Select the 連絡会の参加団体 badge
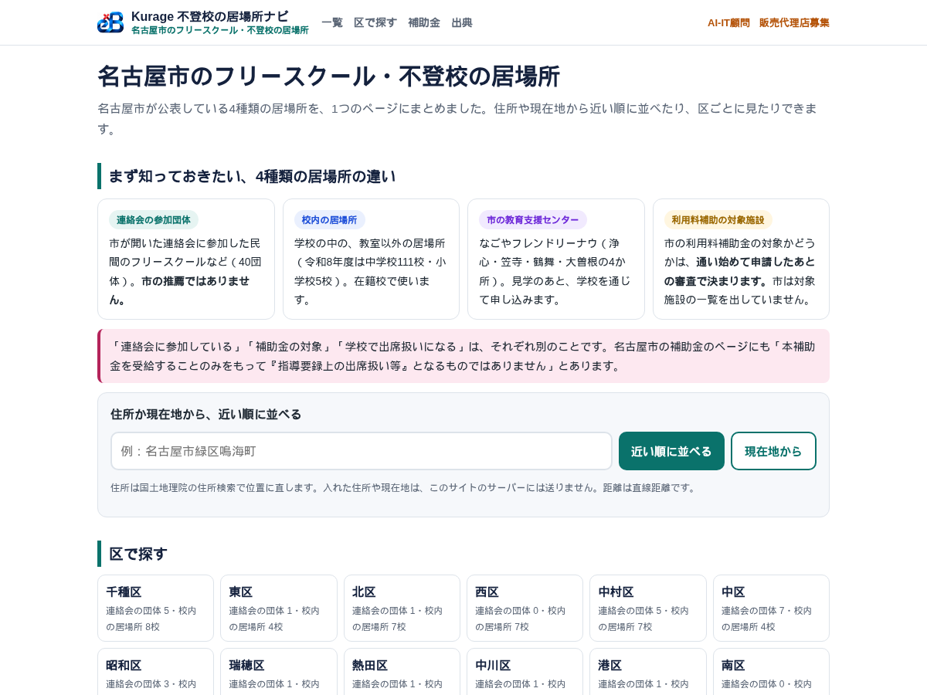 (x=154, y=220)
